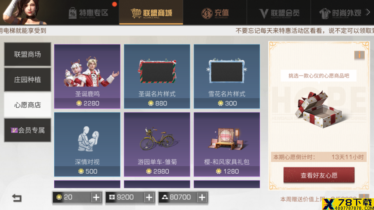Image resolution: width=374 pixels, height=210 pixels.
Task: Choose 深情对视 pose item
Action: pos(87,145)
